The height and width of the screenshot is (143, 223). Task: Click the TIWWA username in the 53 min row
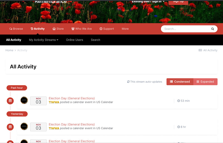pos(54,102)
